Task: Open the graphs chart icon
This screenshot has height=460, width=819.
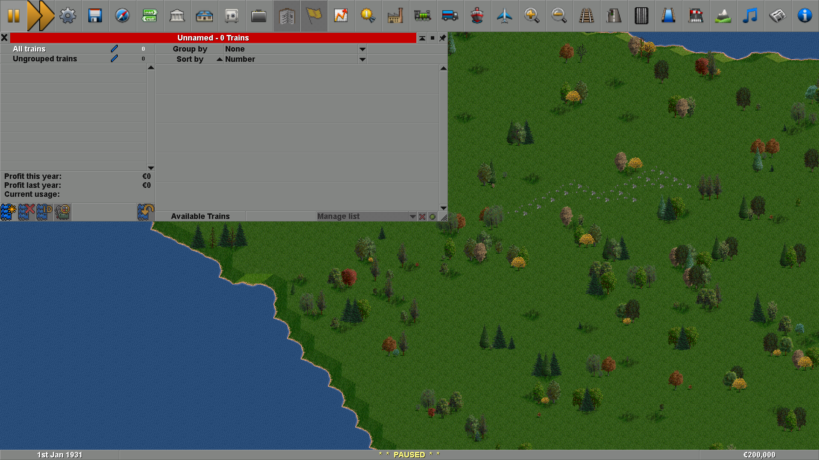Action: coord(341,16)
